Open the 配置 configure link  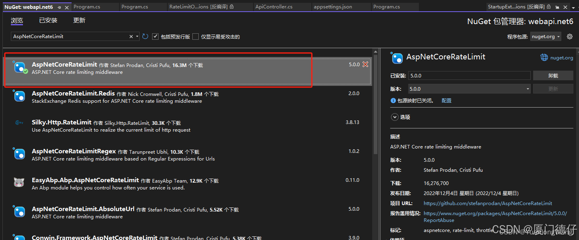tap(447, 101)
